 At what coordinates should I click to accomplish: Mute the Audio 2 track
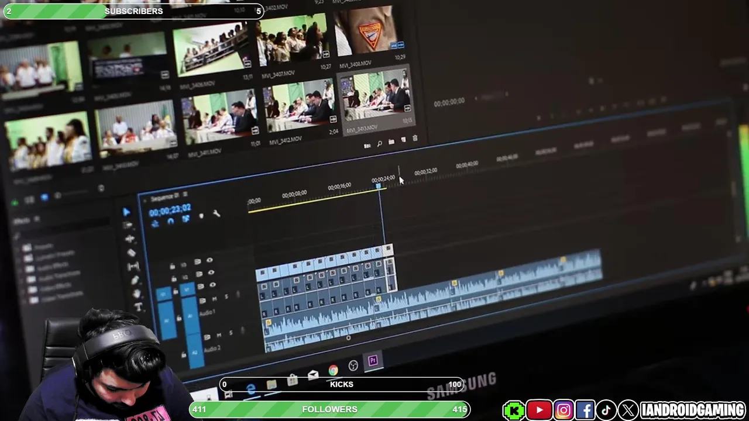[218, 335]
